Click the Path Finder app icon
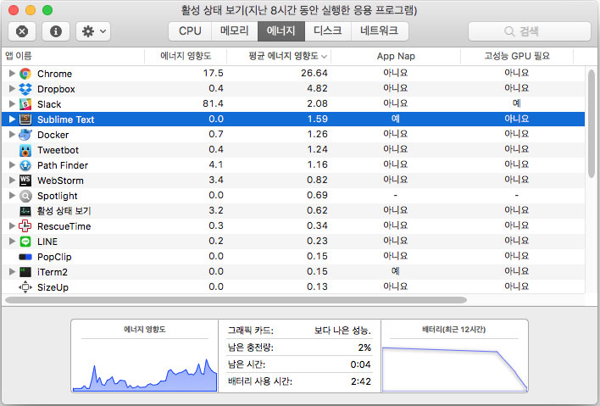This screenshot has width=600, height=406. pyautogui.click(x=25, y=165)
